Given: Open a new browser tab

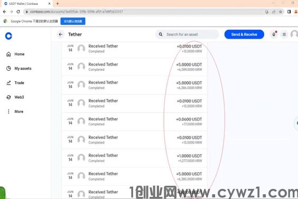Looking at the screenshot, I should click(58, 3).
